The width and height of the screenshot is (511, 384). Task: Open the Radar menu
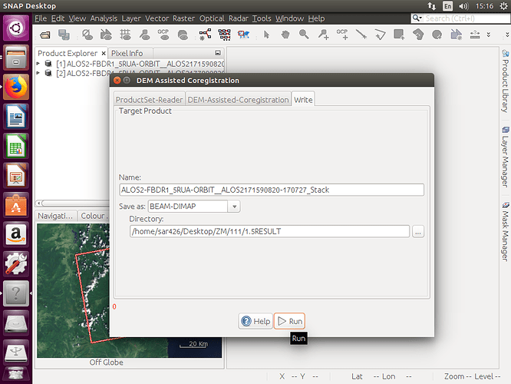pos(238,18)
